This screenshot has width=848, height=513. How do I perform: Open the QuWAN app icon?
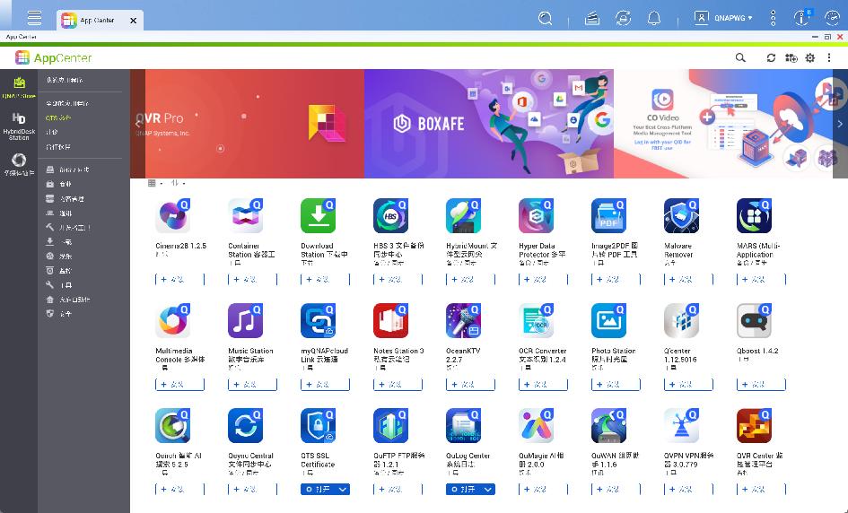tap(608, 425)
